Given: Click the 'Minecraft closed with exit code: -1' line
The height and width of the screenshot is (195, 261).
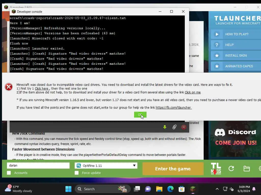Looking at the screenshot, I should tap(57, 38).
